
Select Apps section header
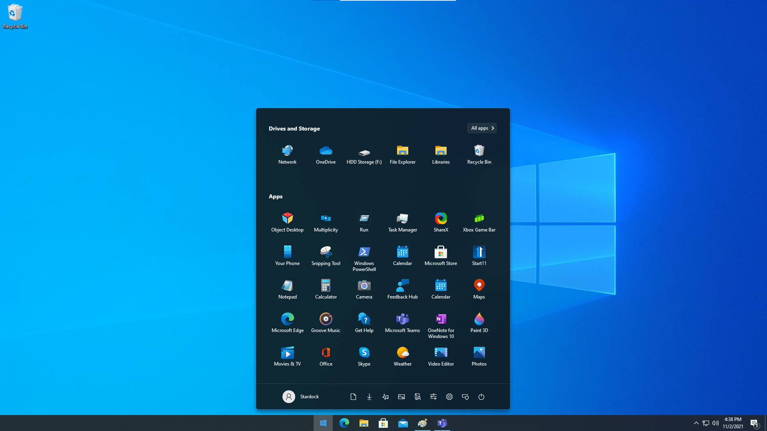[x=276, y=196]
